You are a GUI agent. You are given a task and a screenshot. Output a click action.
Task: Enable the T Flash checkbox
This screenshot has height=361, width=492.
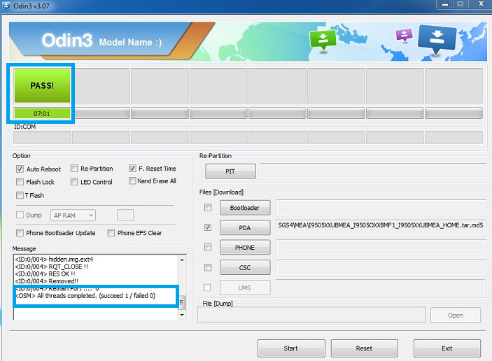click(20, 195)
